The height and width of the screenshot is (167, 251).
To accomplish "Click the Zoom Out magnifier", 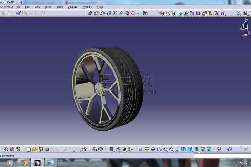I will 171,150.
